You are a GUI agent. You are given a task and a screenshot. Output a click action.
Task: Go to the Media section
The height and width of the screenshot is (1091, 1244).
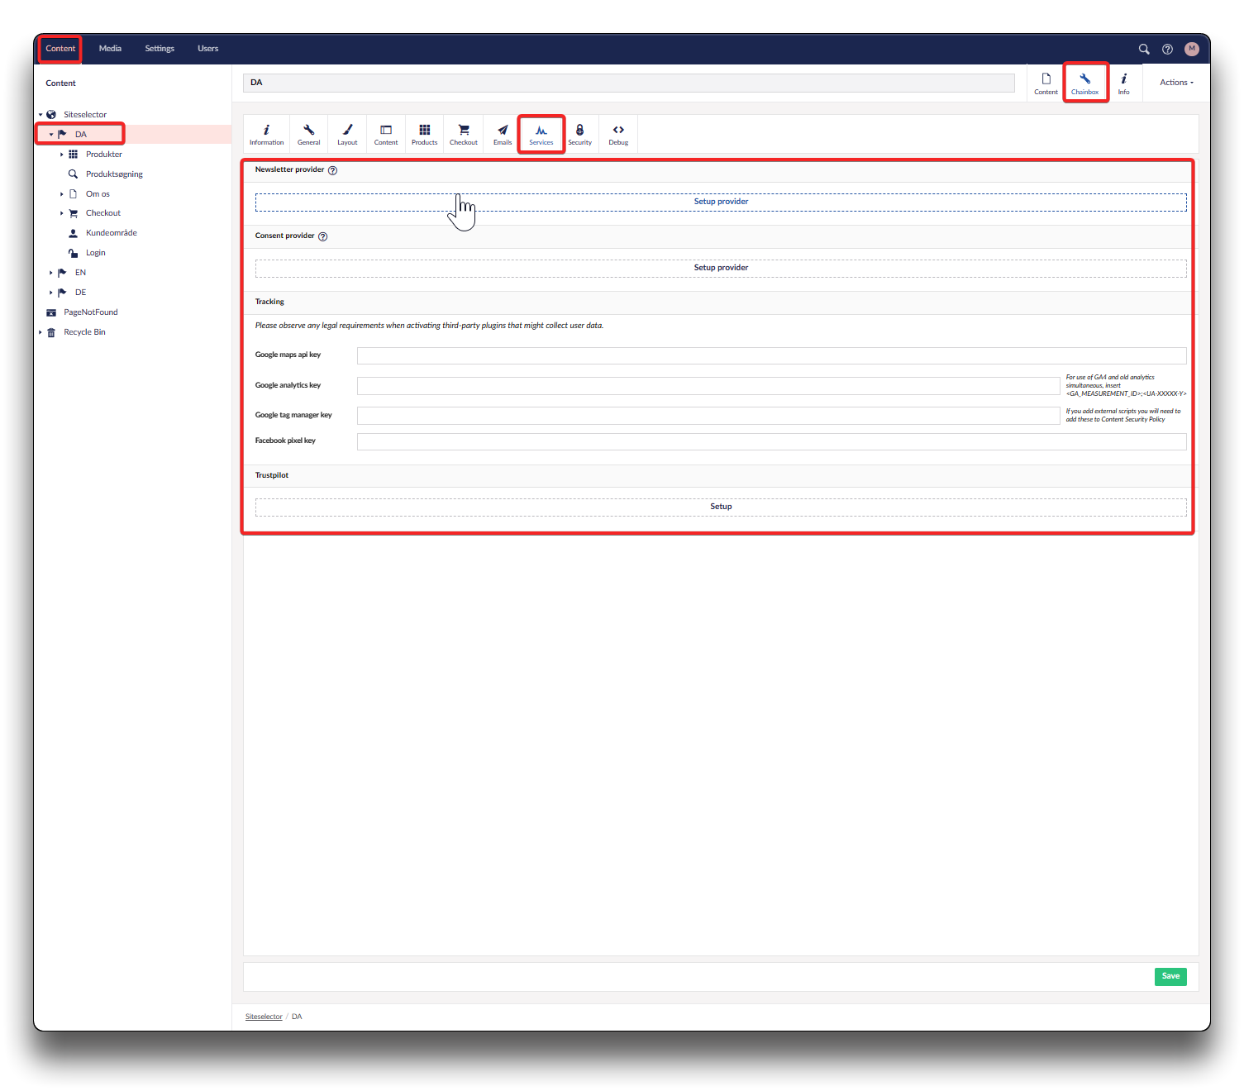tap(110, 49)
